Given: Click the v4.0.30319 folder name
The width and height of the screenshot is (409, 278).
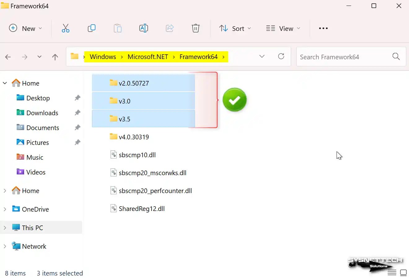Looking at the screenshot, I should point(134,137).
